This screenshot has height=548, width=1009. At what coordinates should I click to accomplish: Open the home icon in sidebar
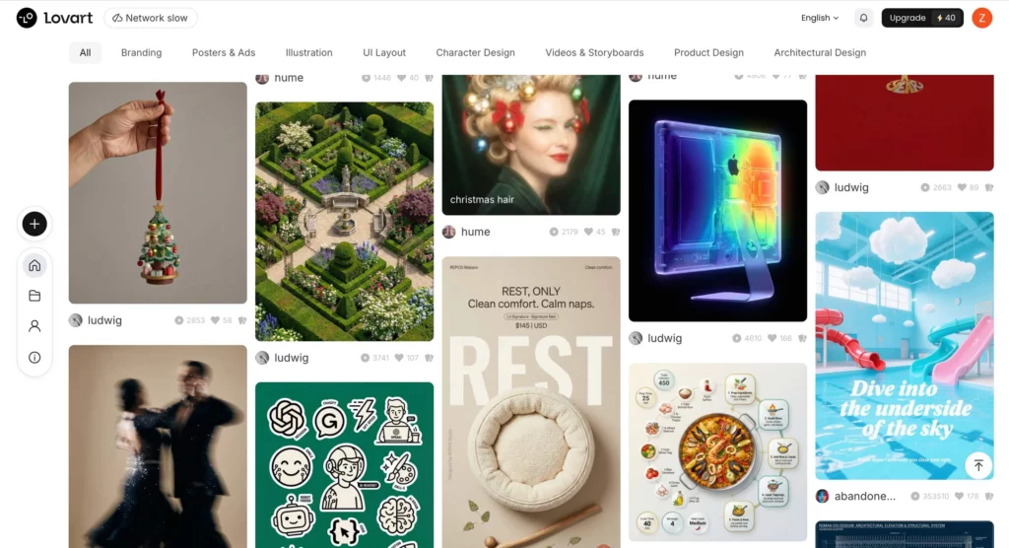[34, 265]
